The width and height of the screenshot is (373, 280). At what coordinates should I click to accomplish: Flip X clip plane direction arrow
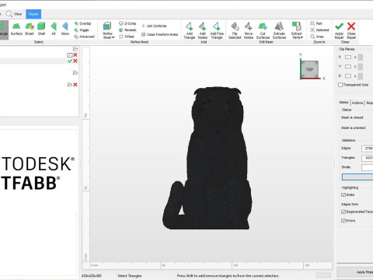355,57
